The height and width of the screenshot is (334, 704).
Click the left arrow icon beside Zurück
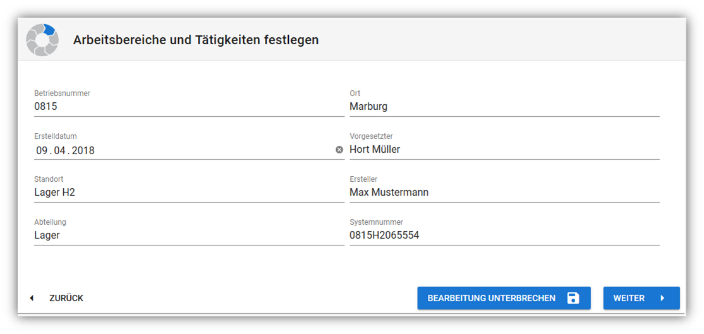point(32,298)
